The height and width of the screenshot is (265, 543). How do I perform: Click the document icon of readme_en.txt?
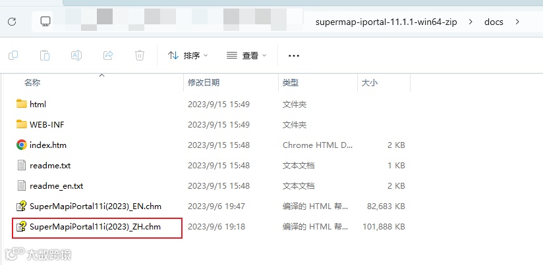22,186
